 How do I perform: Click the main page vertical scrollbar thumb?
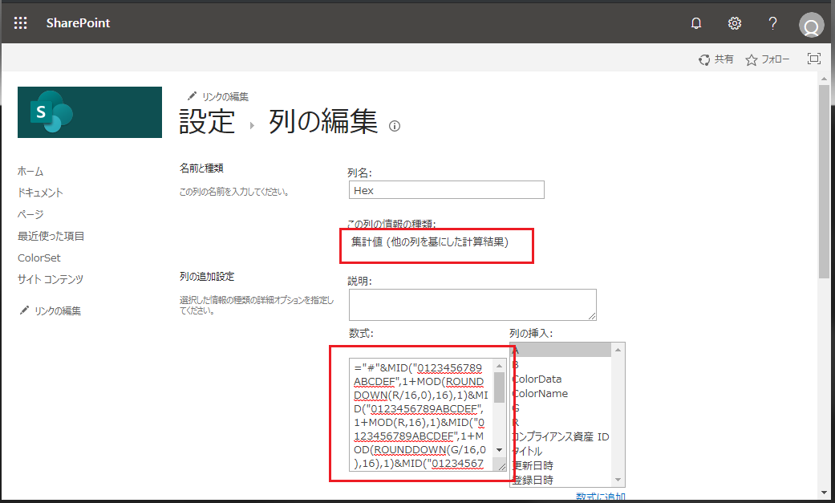tap(825, 181)
